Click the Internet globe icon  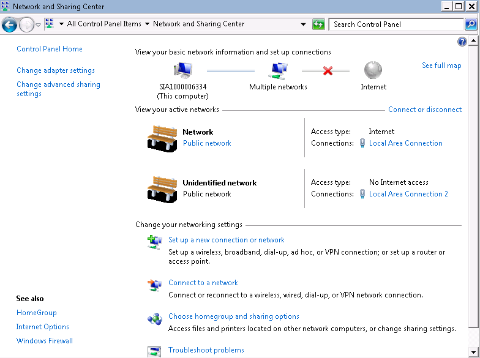tap(373, 70)
